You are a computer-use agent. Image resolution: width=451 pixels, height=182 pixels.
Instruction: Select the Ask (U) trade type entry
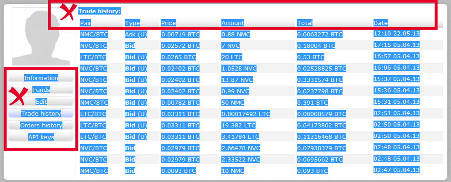136,34
